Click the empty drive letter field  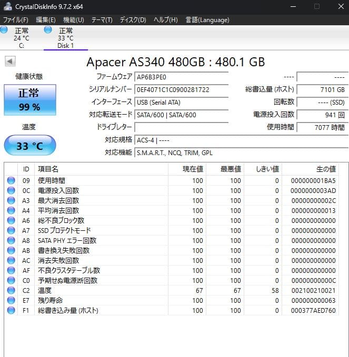[182, 127]
